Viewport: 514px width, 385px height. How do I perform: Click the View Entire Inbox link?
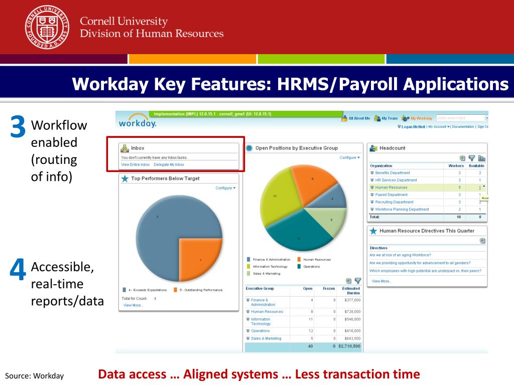tap(135, 164)
